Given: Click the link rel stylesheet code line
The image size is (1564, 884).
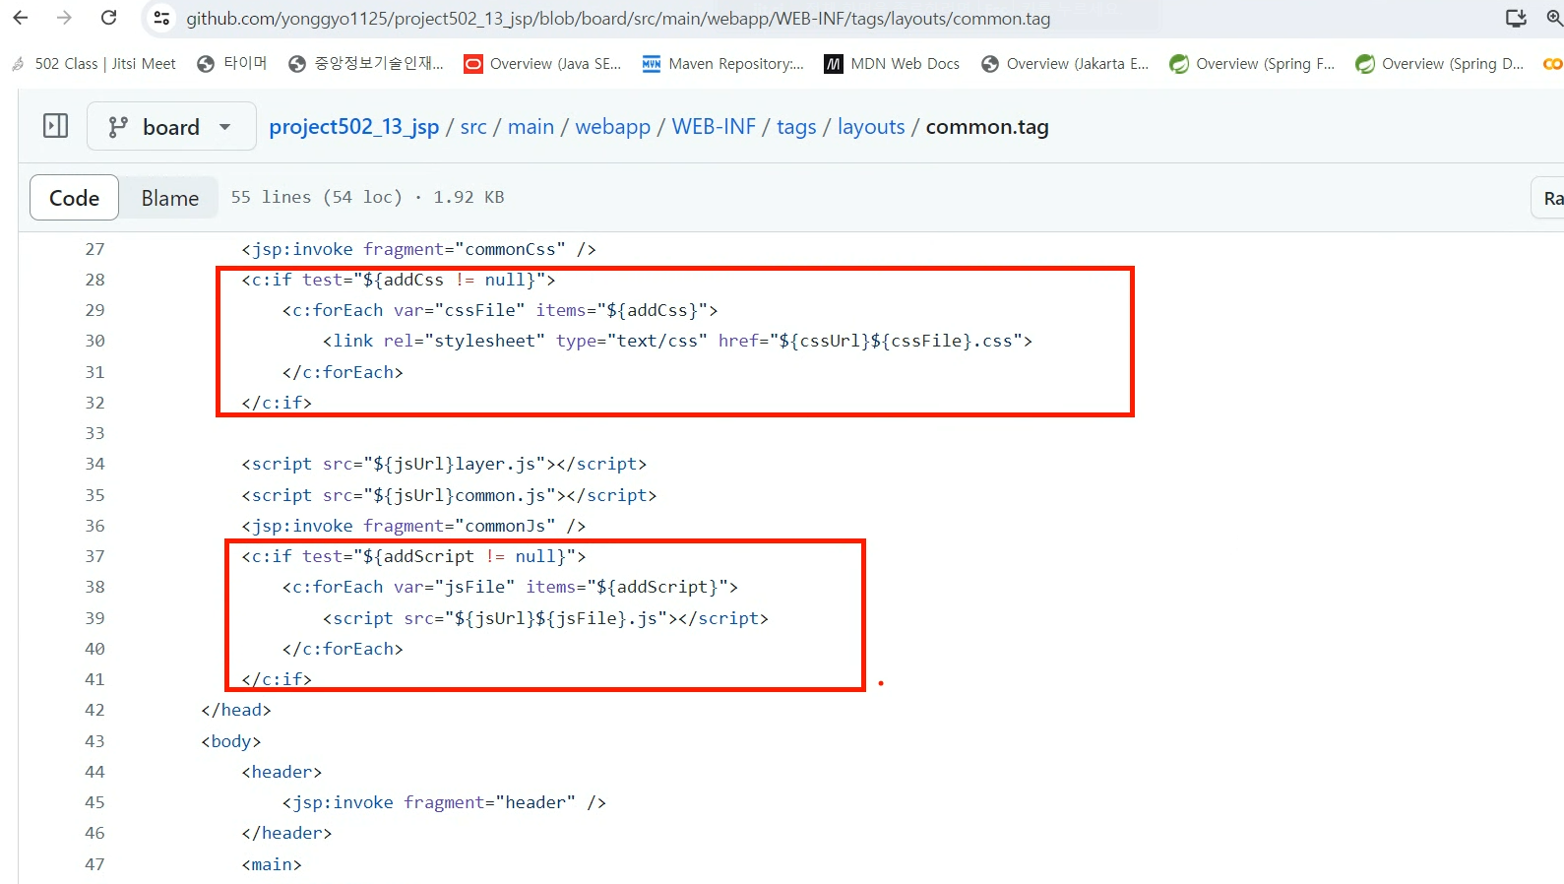Looking at the screenshot, I should (677, 341).
